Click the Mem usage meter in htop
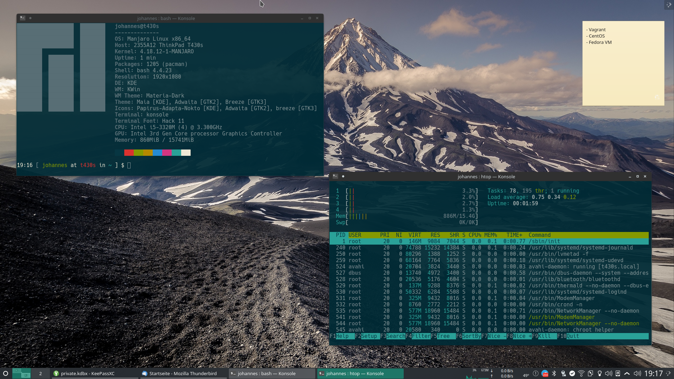 404,216
